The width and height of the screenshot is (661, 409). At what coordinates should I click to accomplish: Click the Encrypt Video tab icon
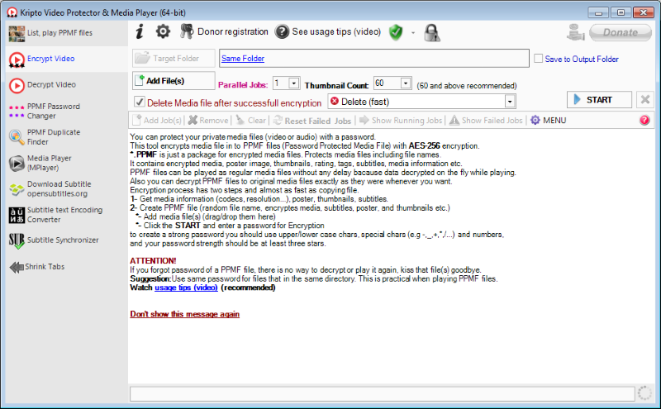coord(17,59)
